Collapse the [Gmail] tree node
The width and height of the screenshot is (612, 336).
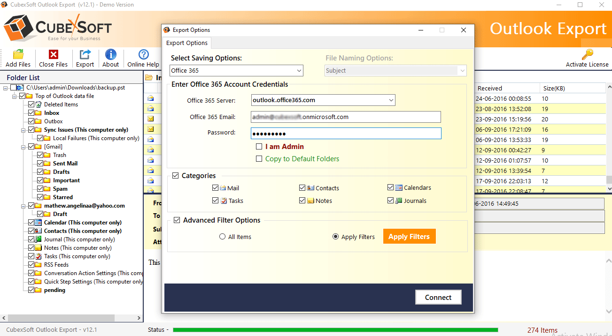click(x=23, y=147)
